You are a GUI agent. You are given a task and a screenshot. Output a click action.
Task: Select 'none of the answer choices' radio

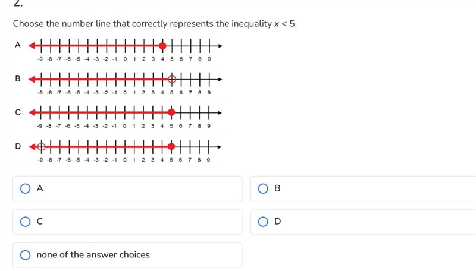click(x=25, y=255)
